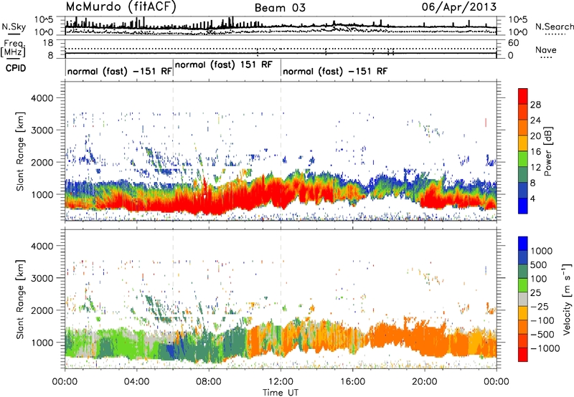The width and height of the screenshot is (574, 397).
Task: Click the Slant Range [km] label of velocity panel
Action: point(21,299)
